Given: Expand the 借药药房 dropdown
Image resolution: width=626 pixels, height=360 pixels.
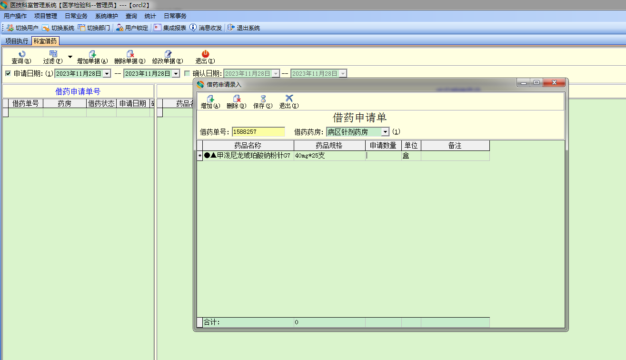Looking at the screenshot, I should [x=385, y=132].
